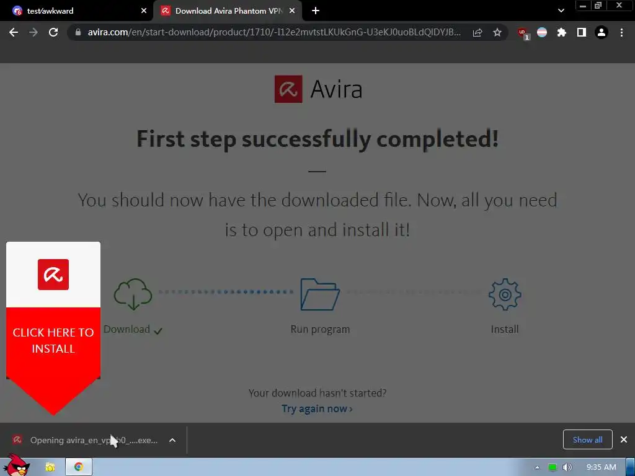Click the Try again now link

[x=317, y=409]
